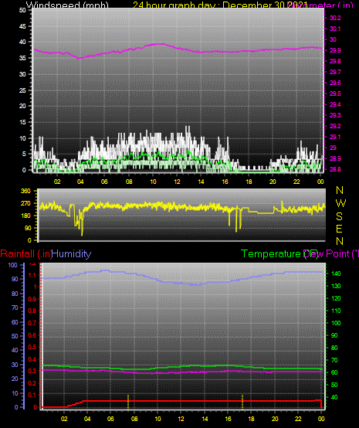Click yellow dotted marker near hour 08
This screenshot has width=359, height=428.
[x=128, y=402]
